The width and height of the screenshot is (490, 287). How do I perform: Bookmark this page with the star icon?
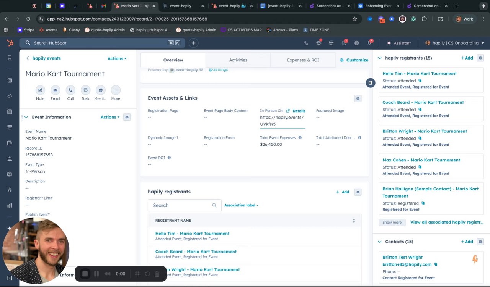click(355, 19)
